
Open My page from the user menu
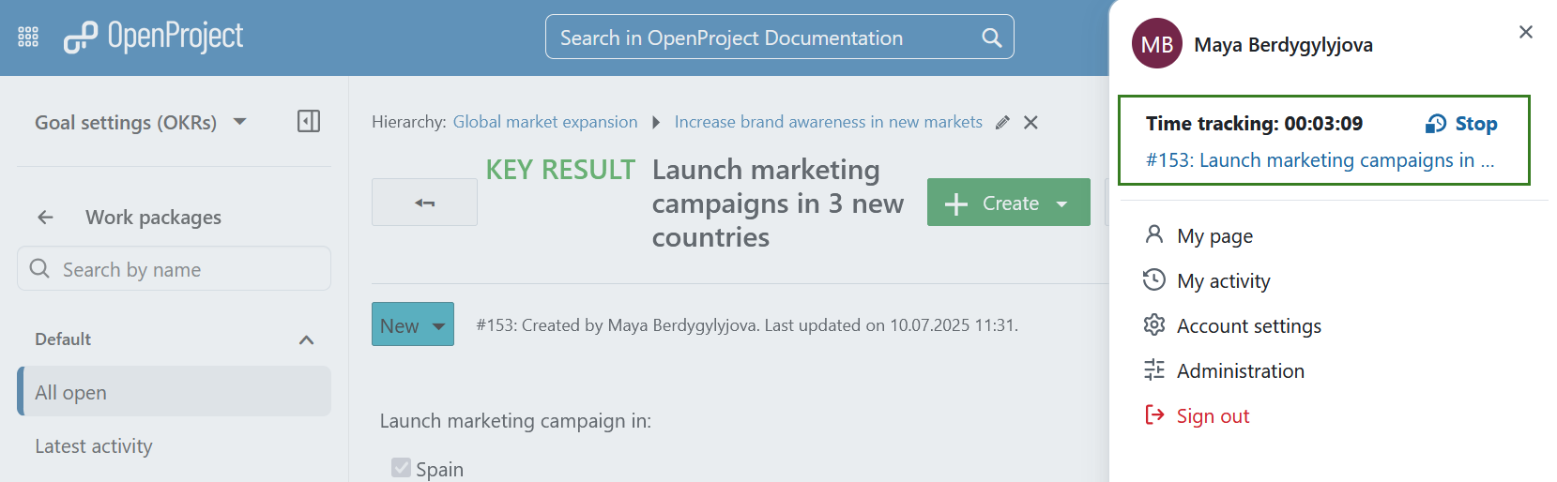click(1214, 236)
